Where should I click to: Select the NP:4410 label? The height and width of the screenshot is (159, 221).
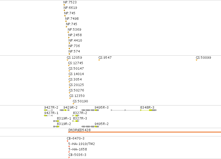75,41
